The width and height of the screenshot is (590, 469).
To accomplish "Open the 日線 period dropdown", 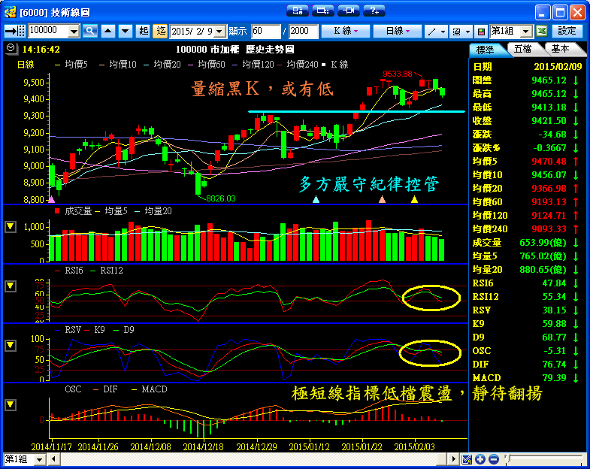I will tap(398, 31).
